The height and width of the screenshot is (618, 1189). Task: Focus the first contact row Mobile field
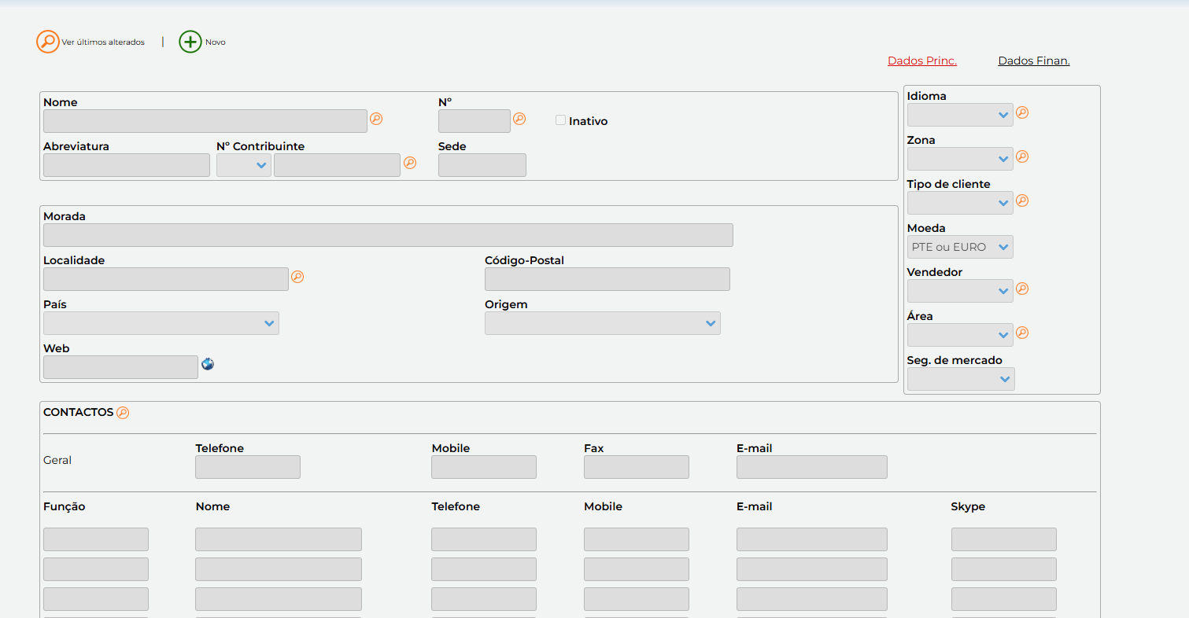[637, 539]
